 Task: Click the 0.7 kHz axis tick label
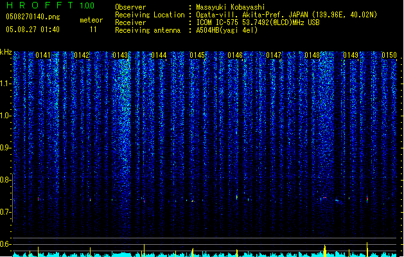[x=5, y=212]
